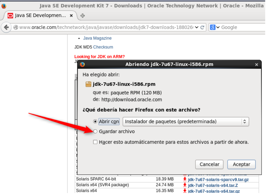Select the Guardar archivo radio button

point(95,131)
